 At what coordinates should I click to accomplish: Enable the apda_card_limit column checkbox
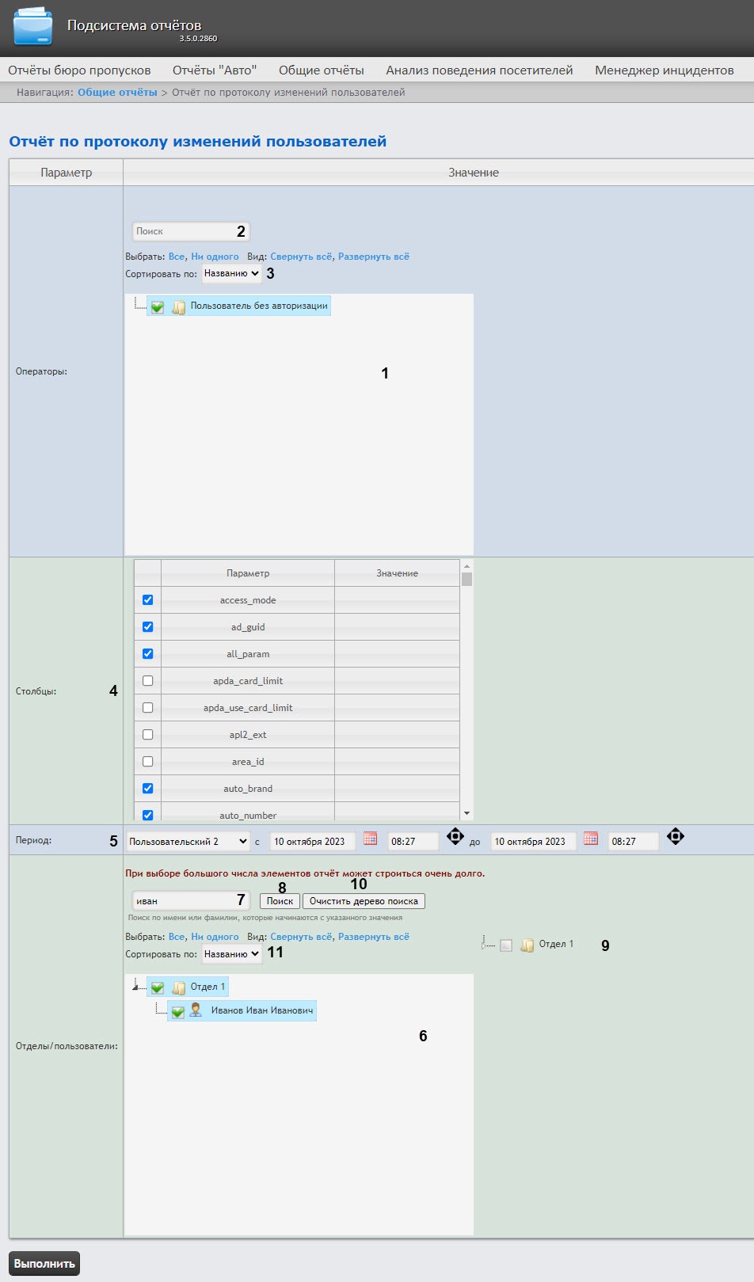coord(147,681)
